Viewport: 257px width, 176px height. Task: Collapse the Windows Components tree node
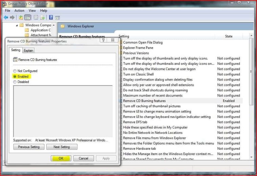tap(17, 25)
